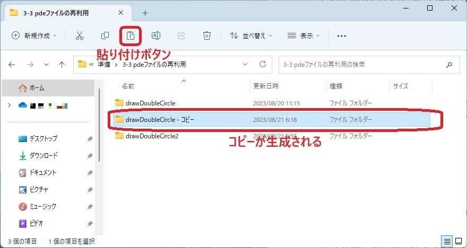Image resolution: width=467 pixels, height=248 pixels.
Task: Open the chevron after 準備 breadcrumb
Action: click(116, 65)
